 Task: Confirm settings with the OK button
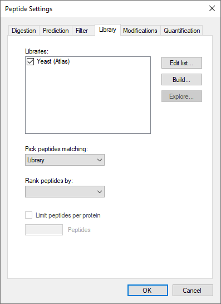(148, 290)
